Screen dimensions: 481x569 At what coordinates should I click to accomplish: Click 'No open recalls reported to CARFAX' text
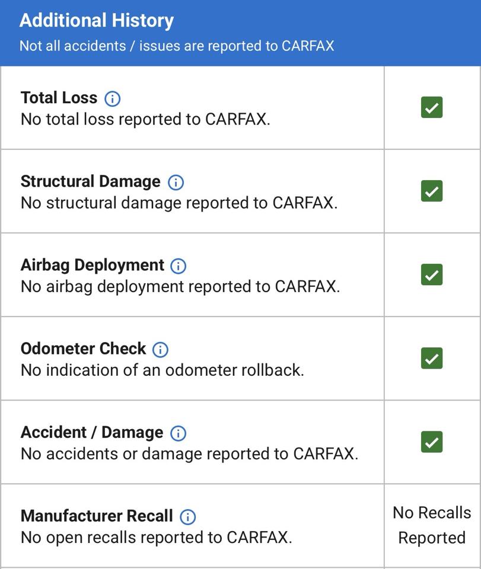pos(157,538)
